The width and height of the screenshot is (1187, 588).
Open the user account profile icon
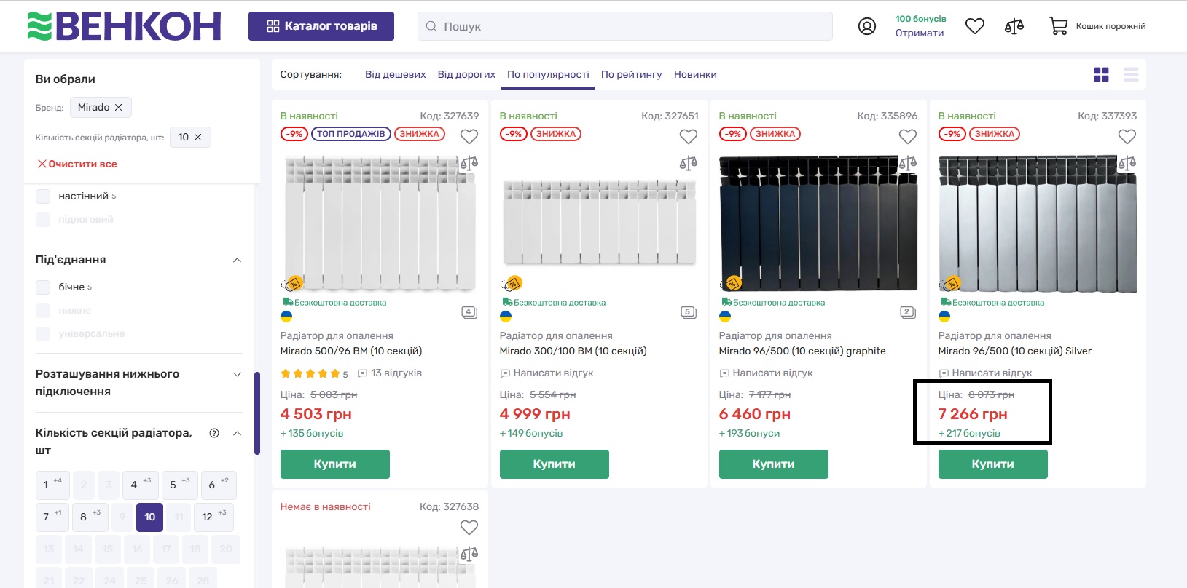(866, 26)
